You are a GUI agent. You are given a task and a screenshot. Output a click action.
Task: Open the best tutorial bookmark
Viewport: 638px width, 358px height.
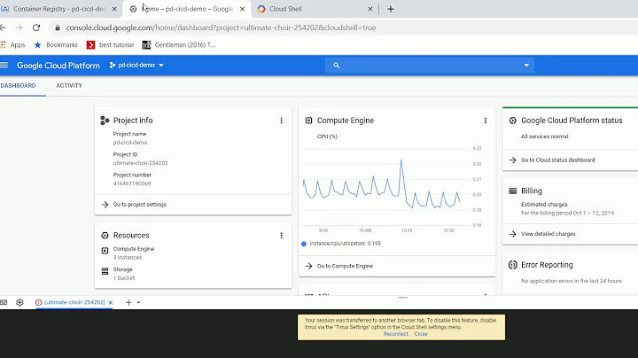[110, 44]
